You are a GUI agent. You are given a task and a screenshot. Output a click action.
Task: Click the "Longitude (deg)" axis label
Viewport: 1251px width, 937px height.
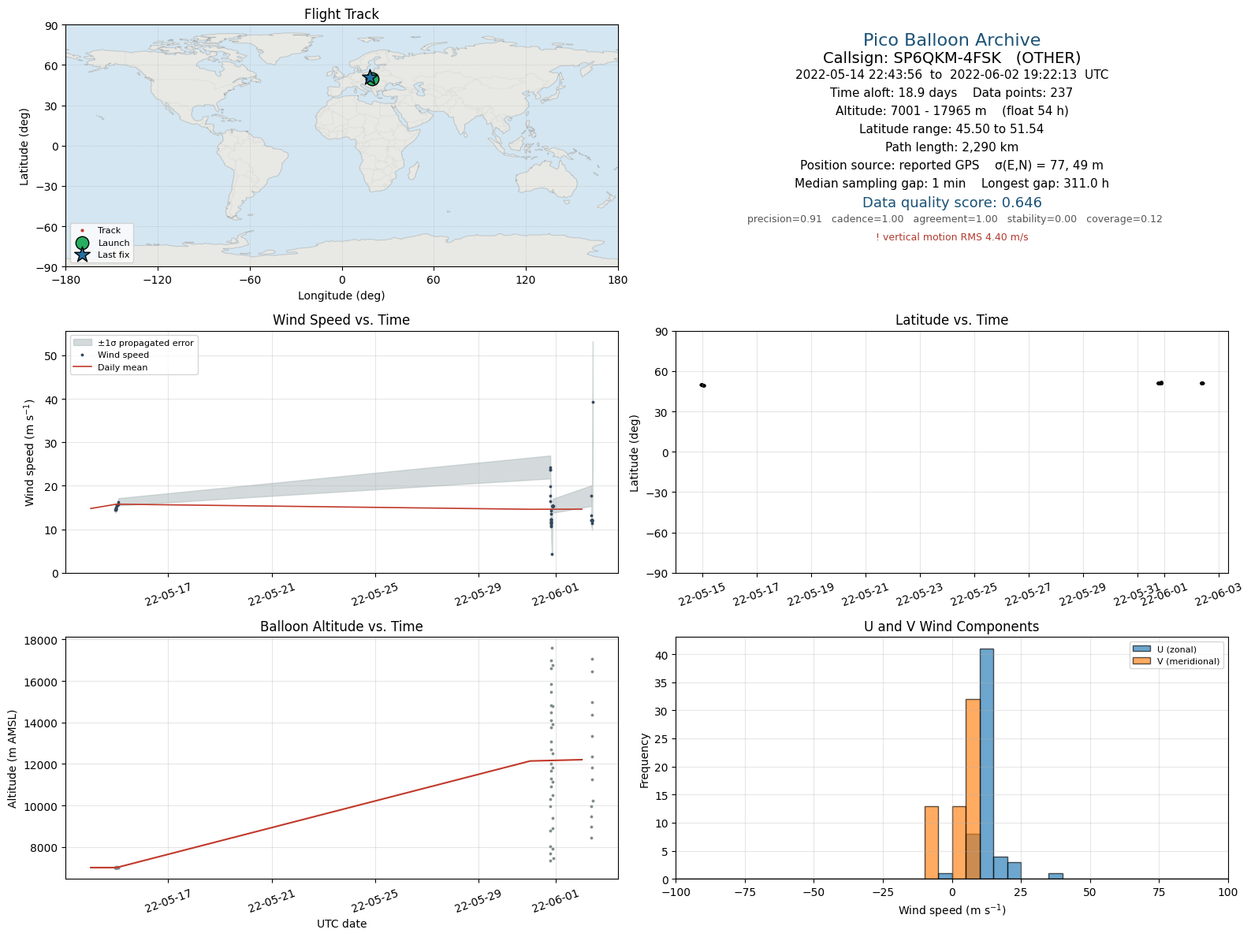[341, 296]
